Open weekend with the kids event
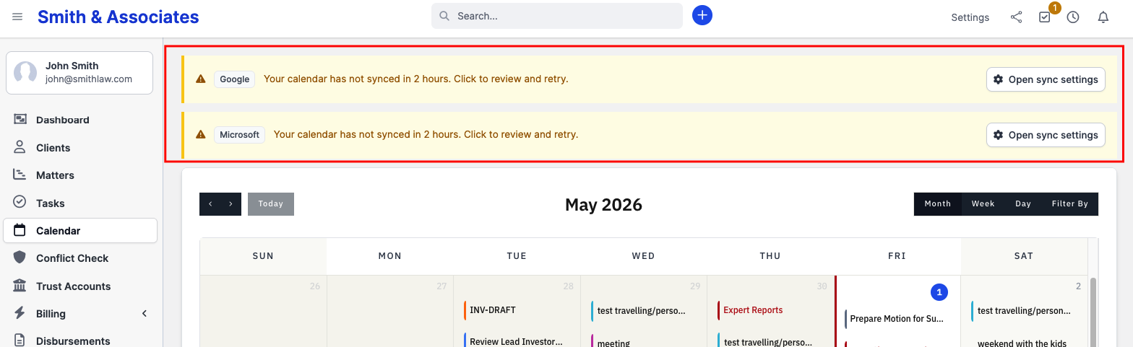Image resolution: width=1133 pixels, height=347 pixels. (x=1024, y=343)
